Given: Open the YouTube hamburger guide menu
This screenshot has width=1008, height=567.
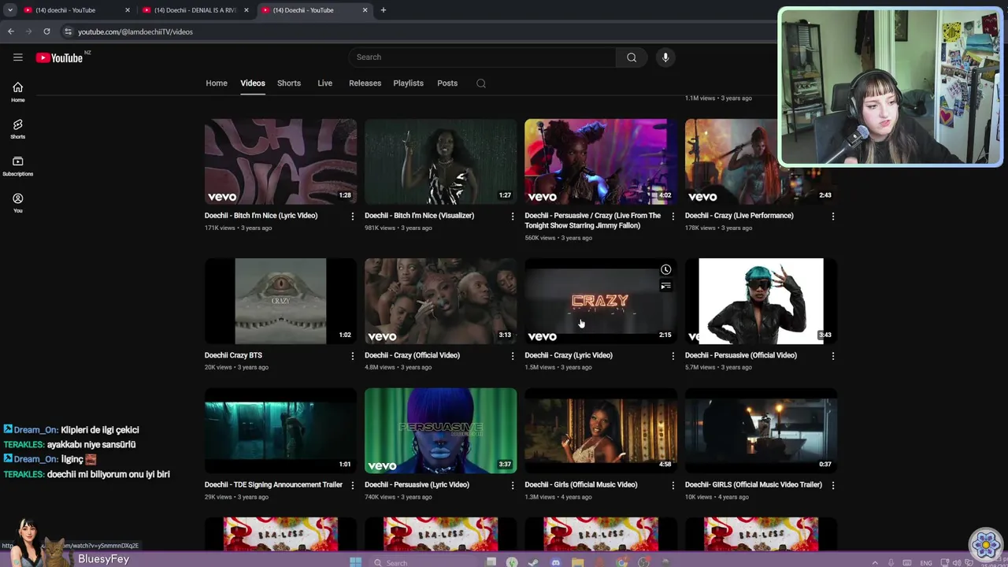Looking at the screenshot, I should click(x=17, y=57).
